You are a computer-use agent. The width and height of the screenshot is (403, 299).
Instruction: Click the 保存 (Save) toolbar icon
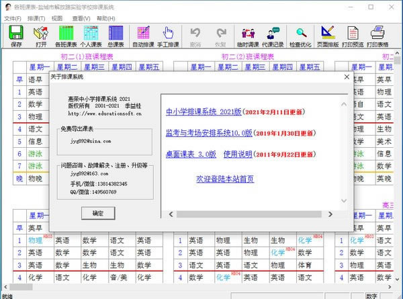(x=16, y=36)
